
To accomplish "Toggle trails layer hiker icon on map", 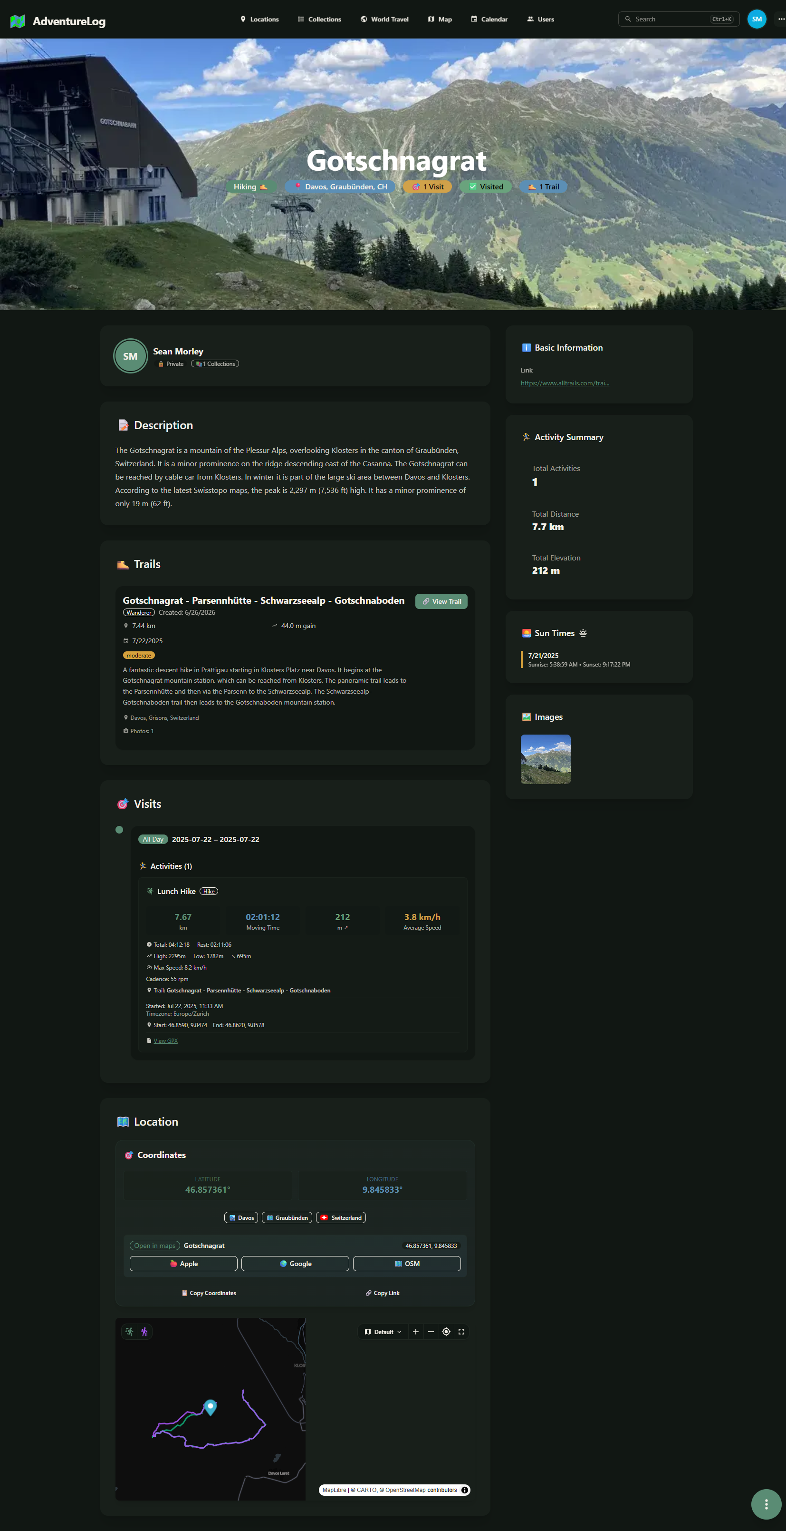I will tap(144, 1332).
